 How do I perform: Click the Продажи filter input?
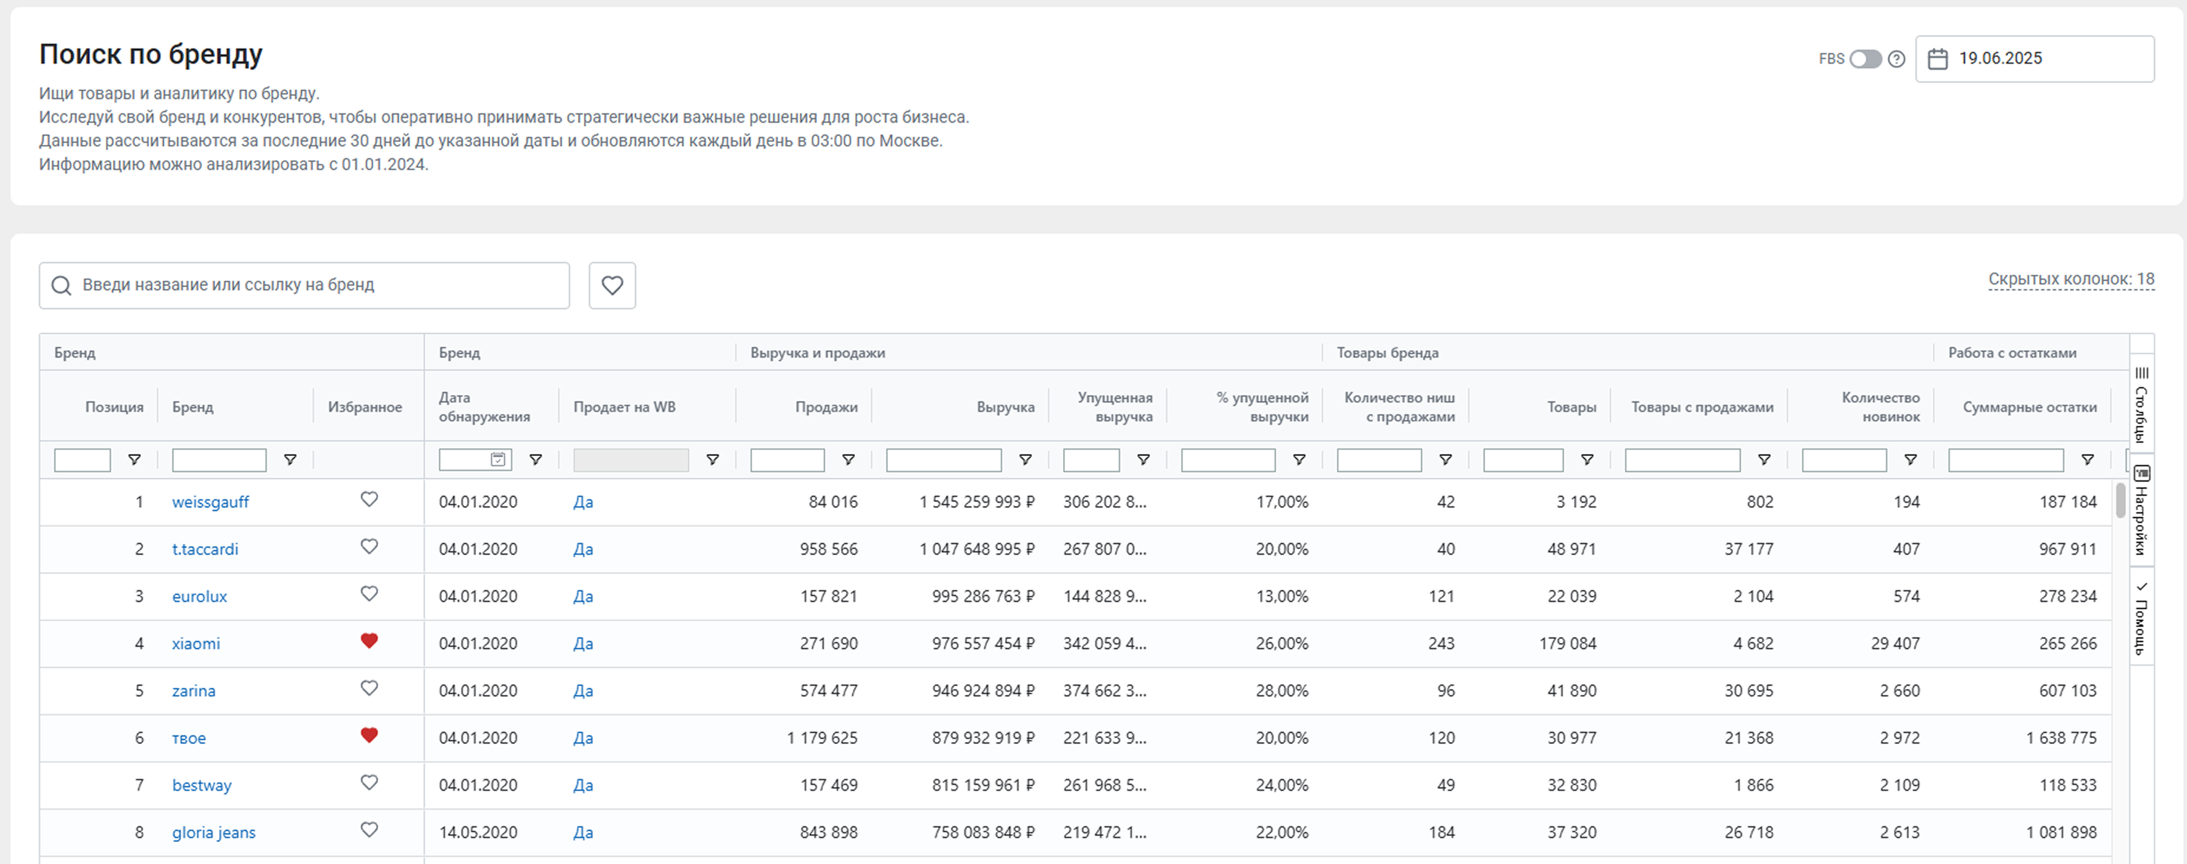pyautogui.click(x=787, y=460)
